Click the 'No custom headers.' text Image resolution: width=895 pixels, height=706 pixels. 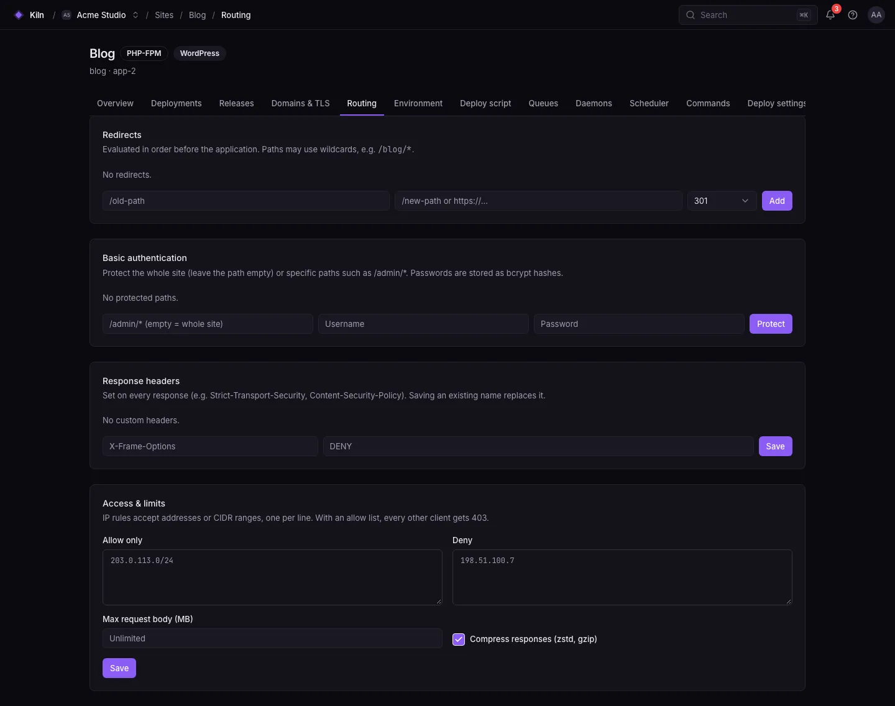click(141, 420)
